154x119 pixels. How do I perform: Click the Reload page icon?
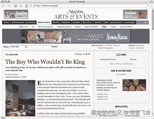click(x=16, y=6)
